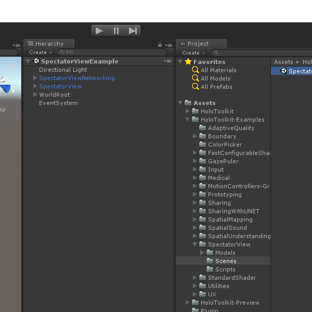Open the SpectatorViewExample scene options menu
This screenshot has height=312, width=312.
(x=167, y=61)
